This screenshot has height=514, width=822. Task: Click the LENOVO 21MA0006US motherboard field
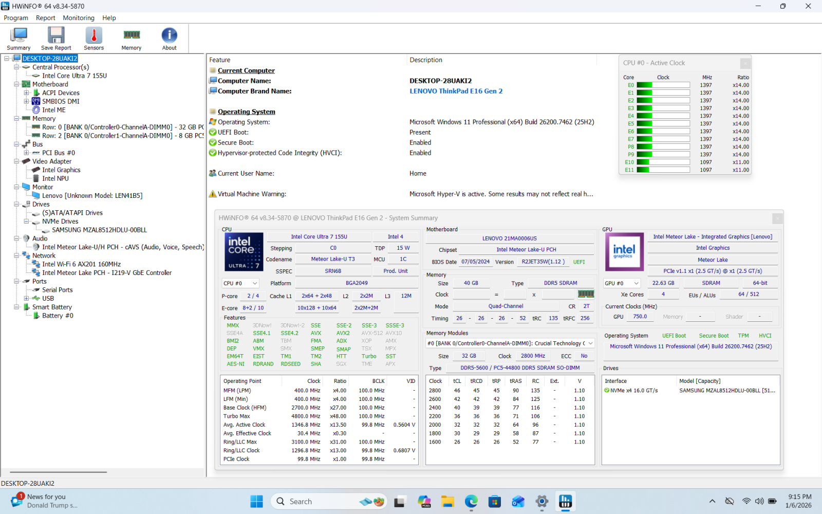(x=510, y=238)
